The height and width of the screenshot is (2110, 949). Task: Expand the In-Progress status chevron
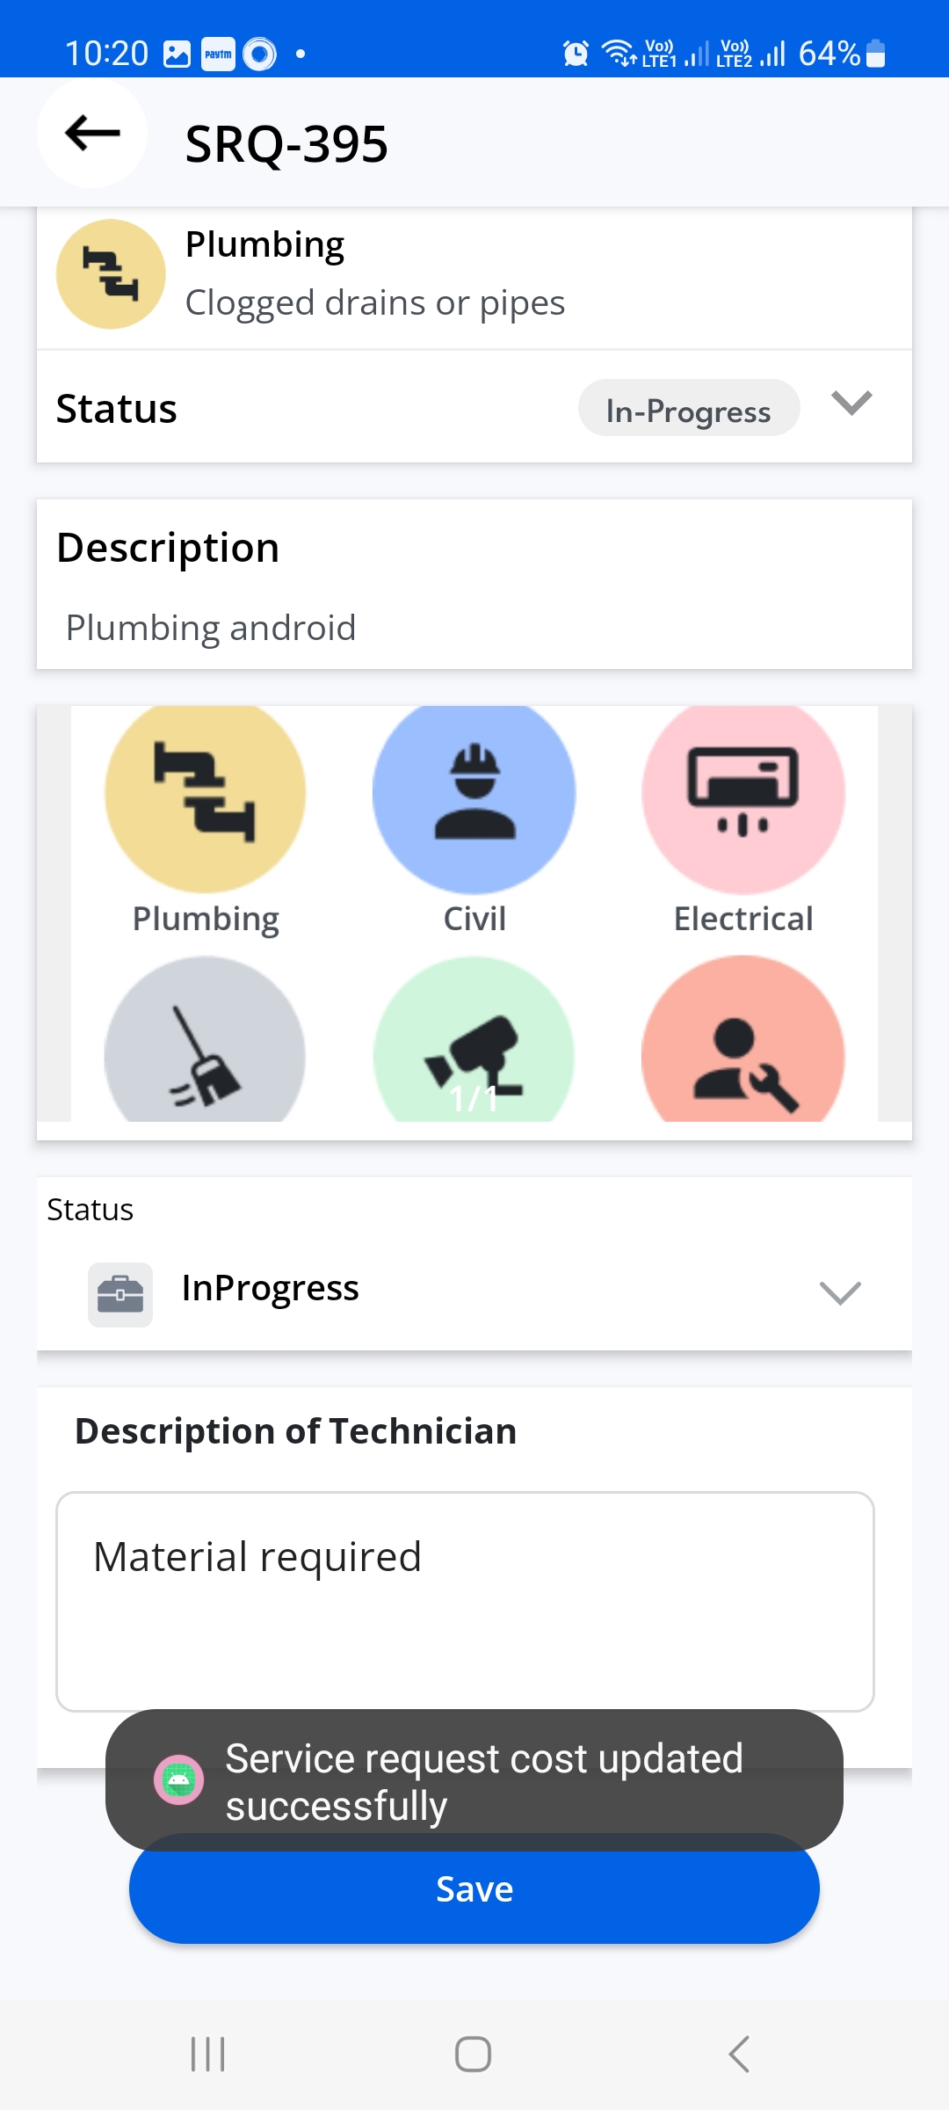pos(851,404)
